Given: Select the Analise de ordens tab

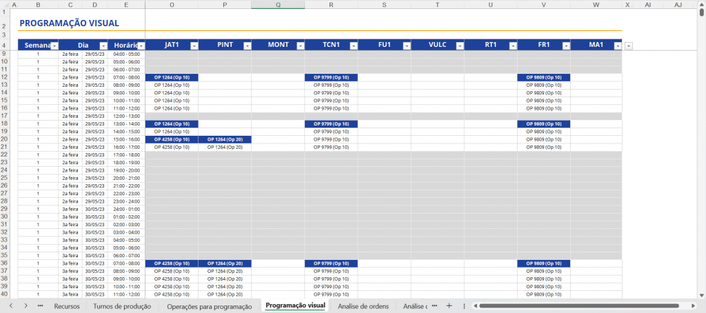Looking at the screenshot, I should pos(363,305).
